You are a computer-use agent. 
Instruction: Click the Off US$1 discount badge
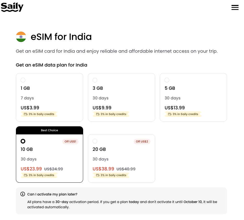70,141
